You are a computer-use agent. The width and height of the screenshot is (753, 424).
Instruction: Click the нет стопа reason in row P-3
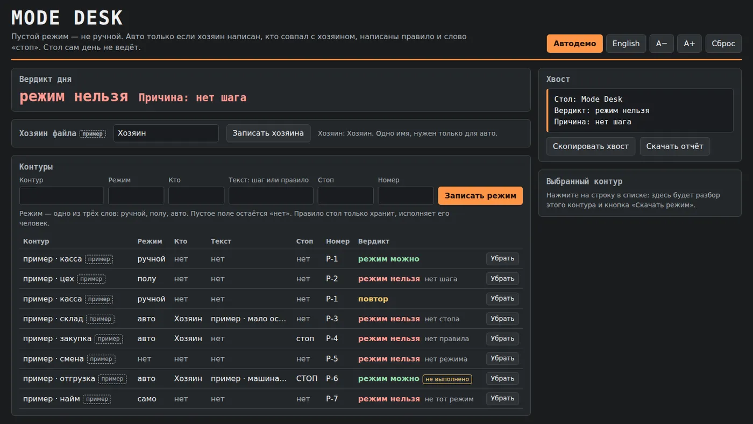pos(442,319)
